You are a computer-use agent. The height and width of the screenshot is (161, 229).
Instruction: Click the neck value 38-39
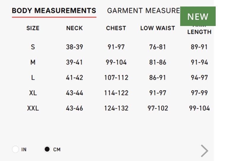[74, 47]
